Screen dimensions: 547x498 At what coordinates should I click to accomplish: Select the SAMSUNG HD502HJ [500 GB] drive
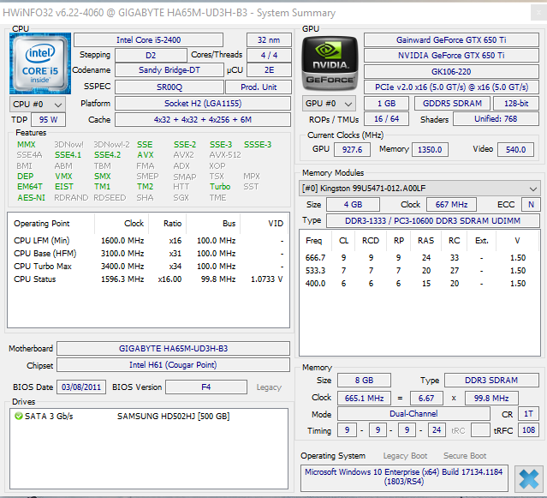point(174,417)
